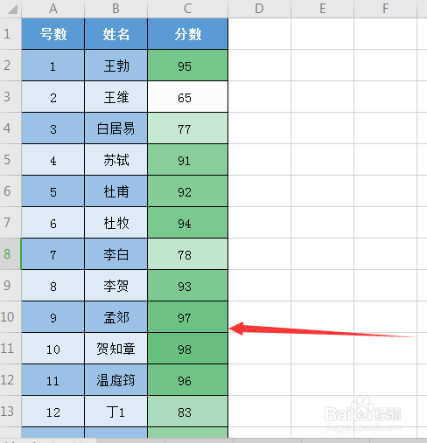Select row 10 header

pos(10,317)
